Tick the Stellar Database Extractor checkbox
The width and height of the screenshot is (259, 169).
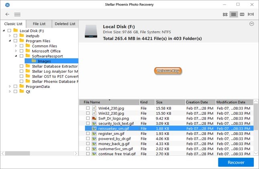(x=21, y=66)
